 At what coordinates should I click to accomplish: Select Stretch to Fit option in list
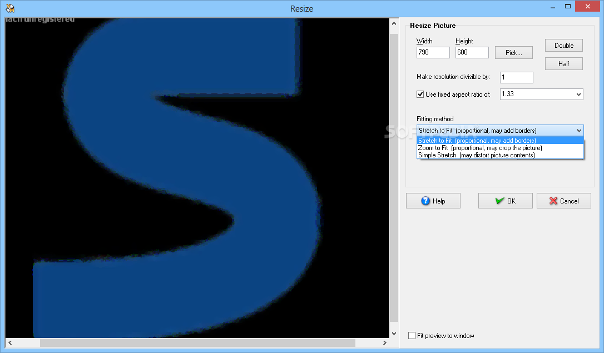pyautogui.click(x=500, y=141)
